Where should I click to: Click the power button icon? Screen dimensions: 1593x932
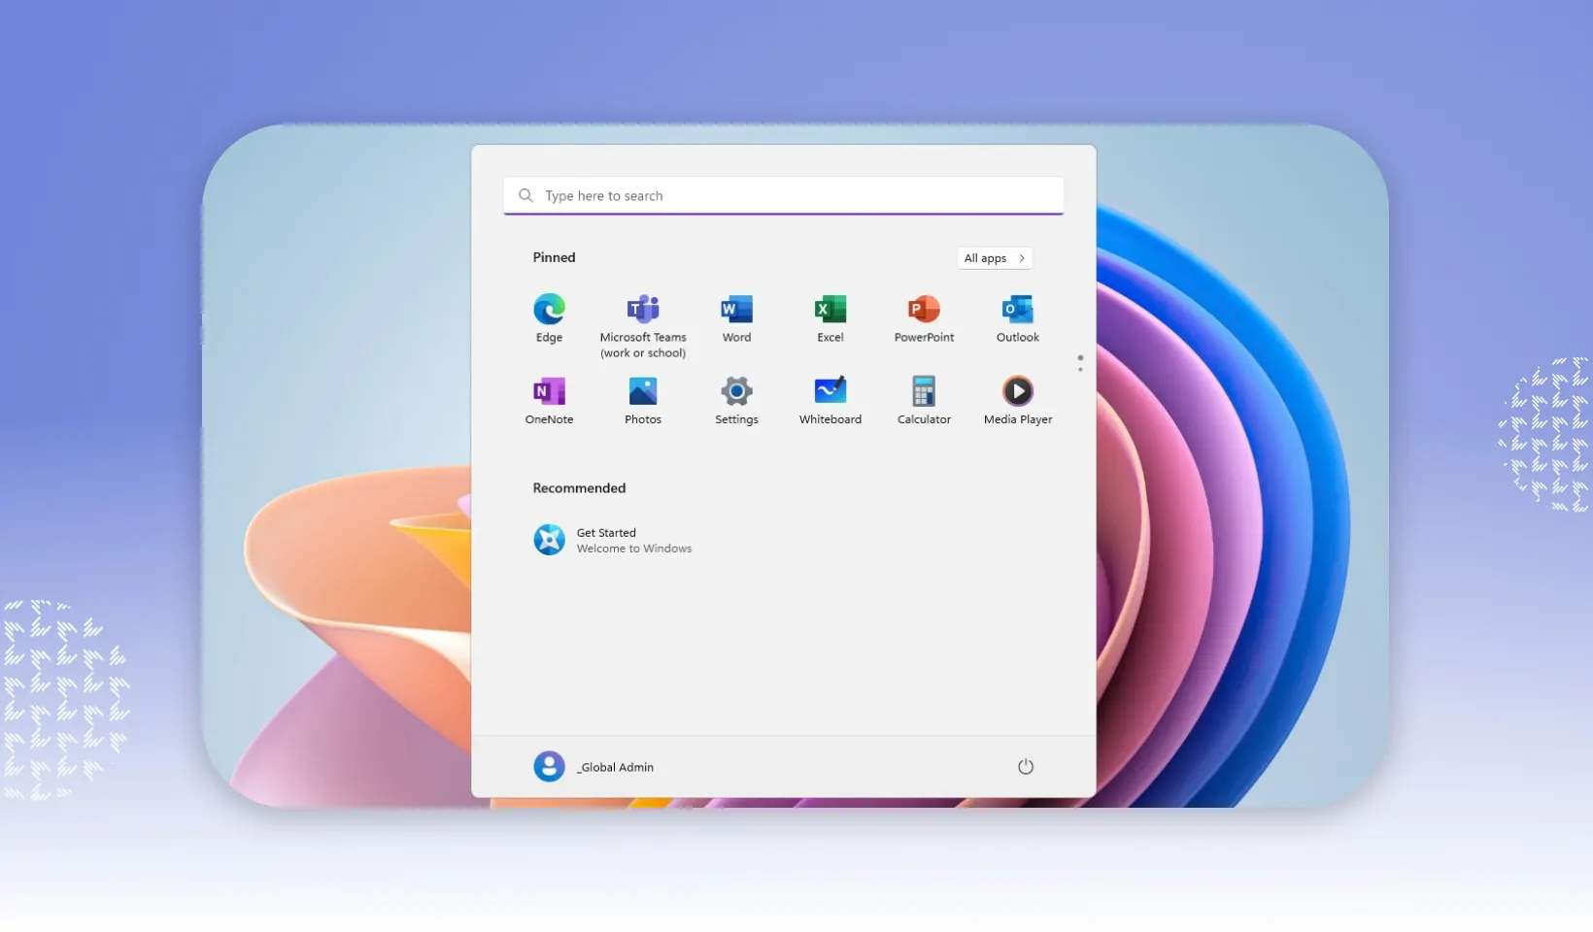point(1025,767)
